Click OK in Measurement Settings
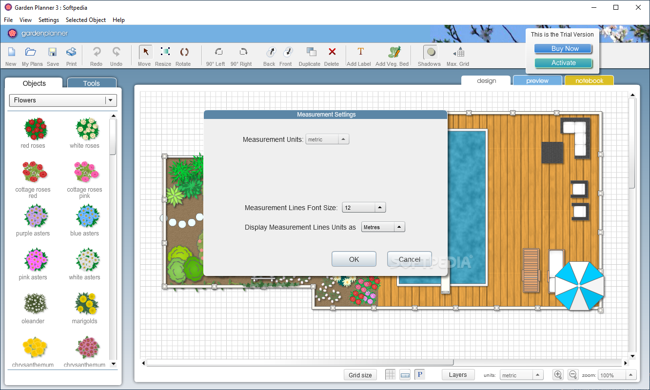 (354, 259)
